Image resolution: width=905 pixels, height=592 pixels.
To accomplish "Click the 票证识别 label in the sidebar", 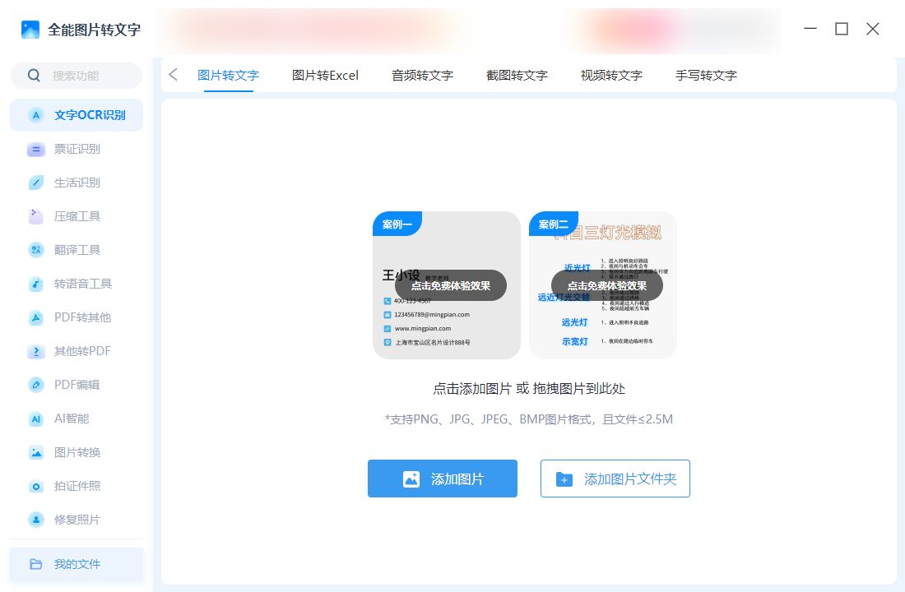I will click(x=77, y=150).
